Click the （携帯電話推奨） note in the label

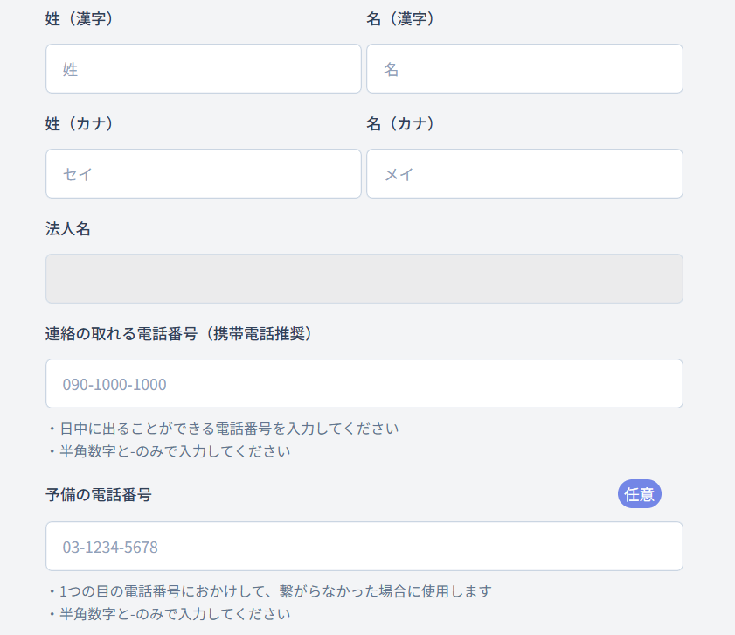(259, 334)
